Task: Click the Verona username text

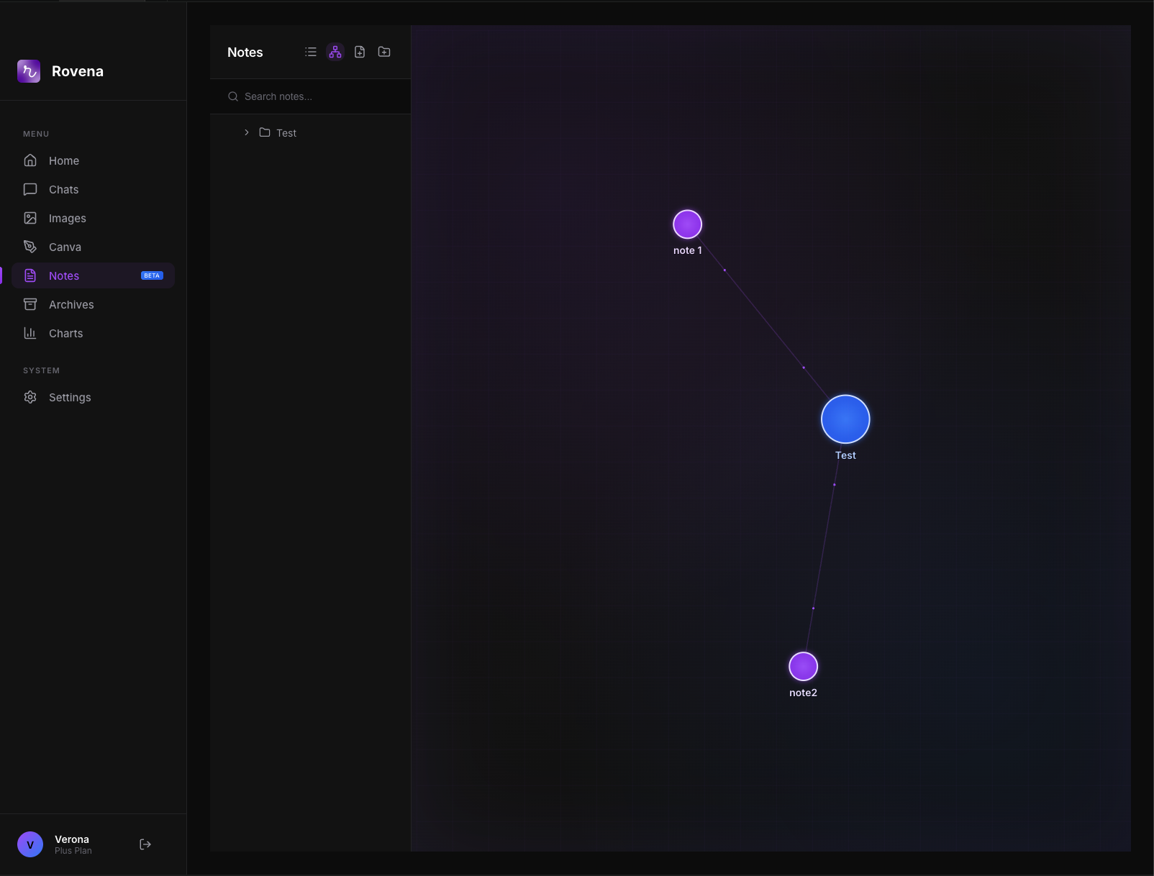Action: pos(72,839)
